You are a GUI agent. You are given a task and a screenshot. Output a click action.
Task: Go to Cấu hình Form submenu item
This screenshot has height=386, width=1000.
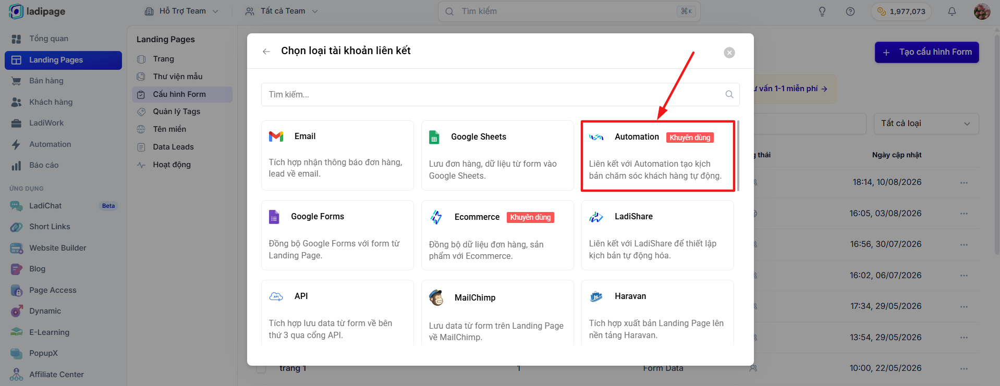coord(182,94)
